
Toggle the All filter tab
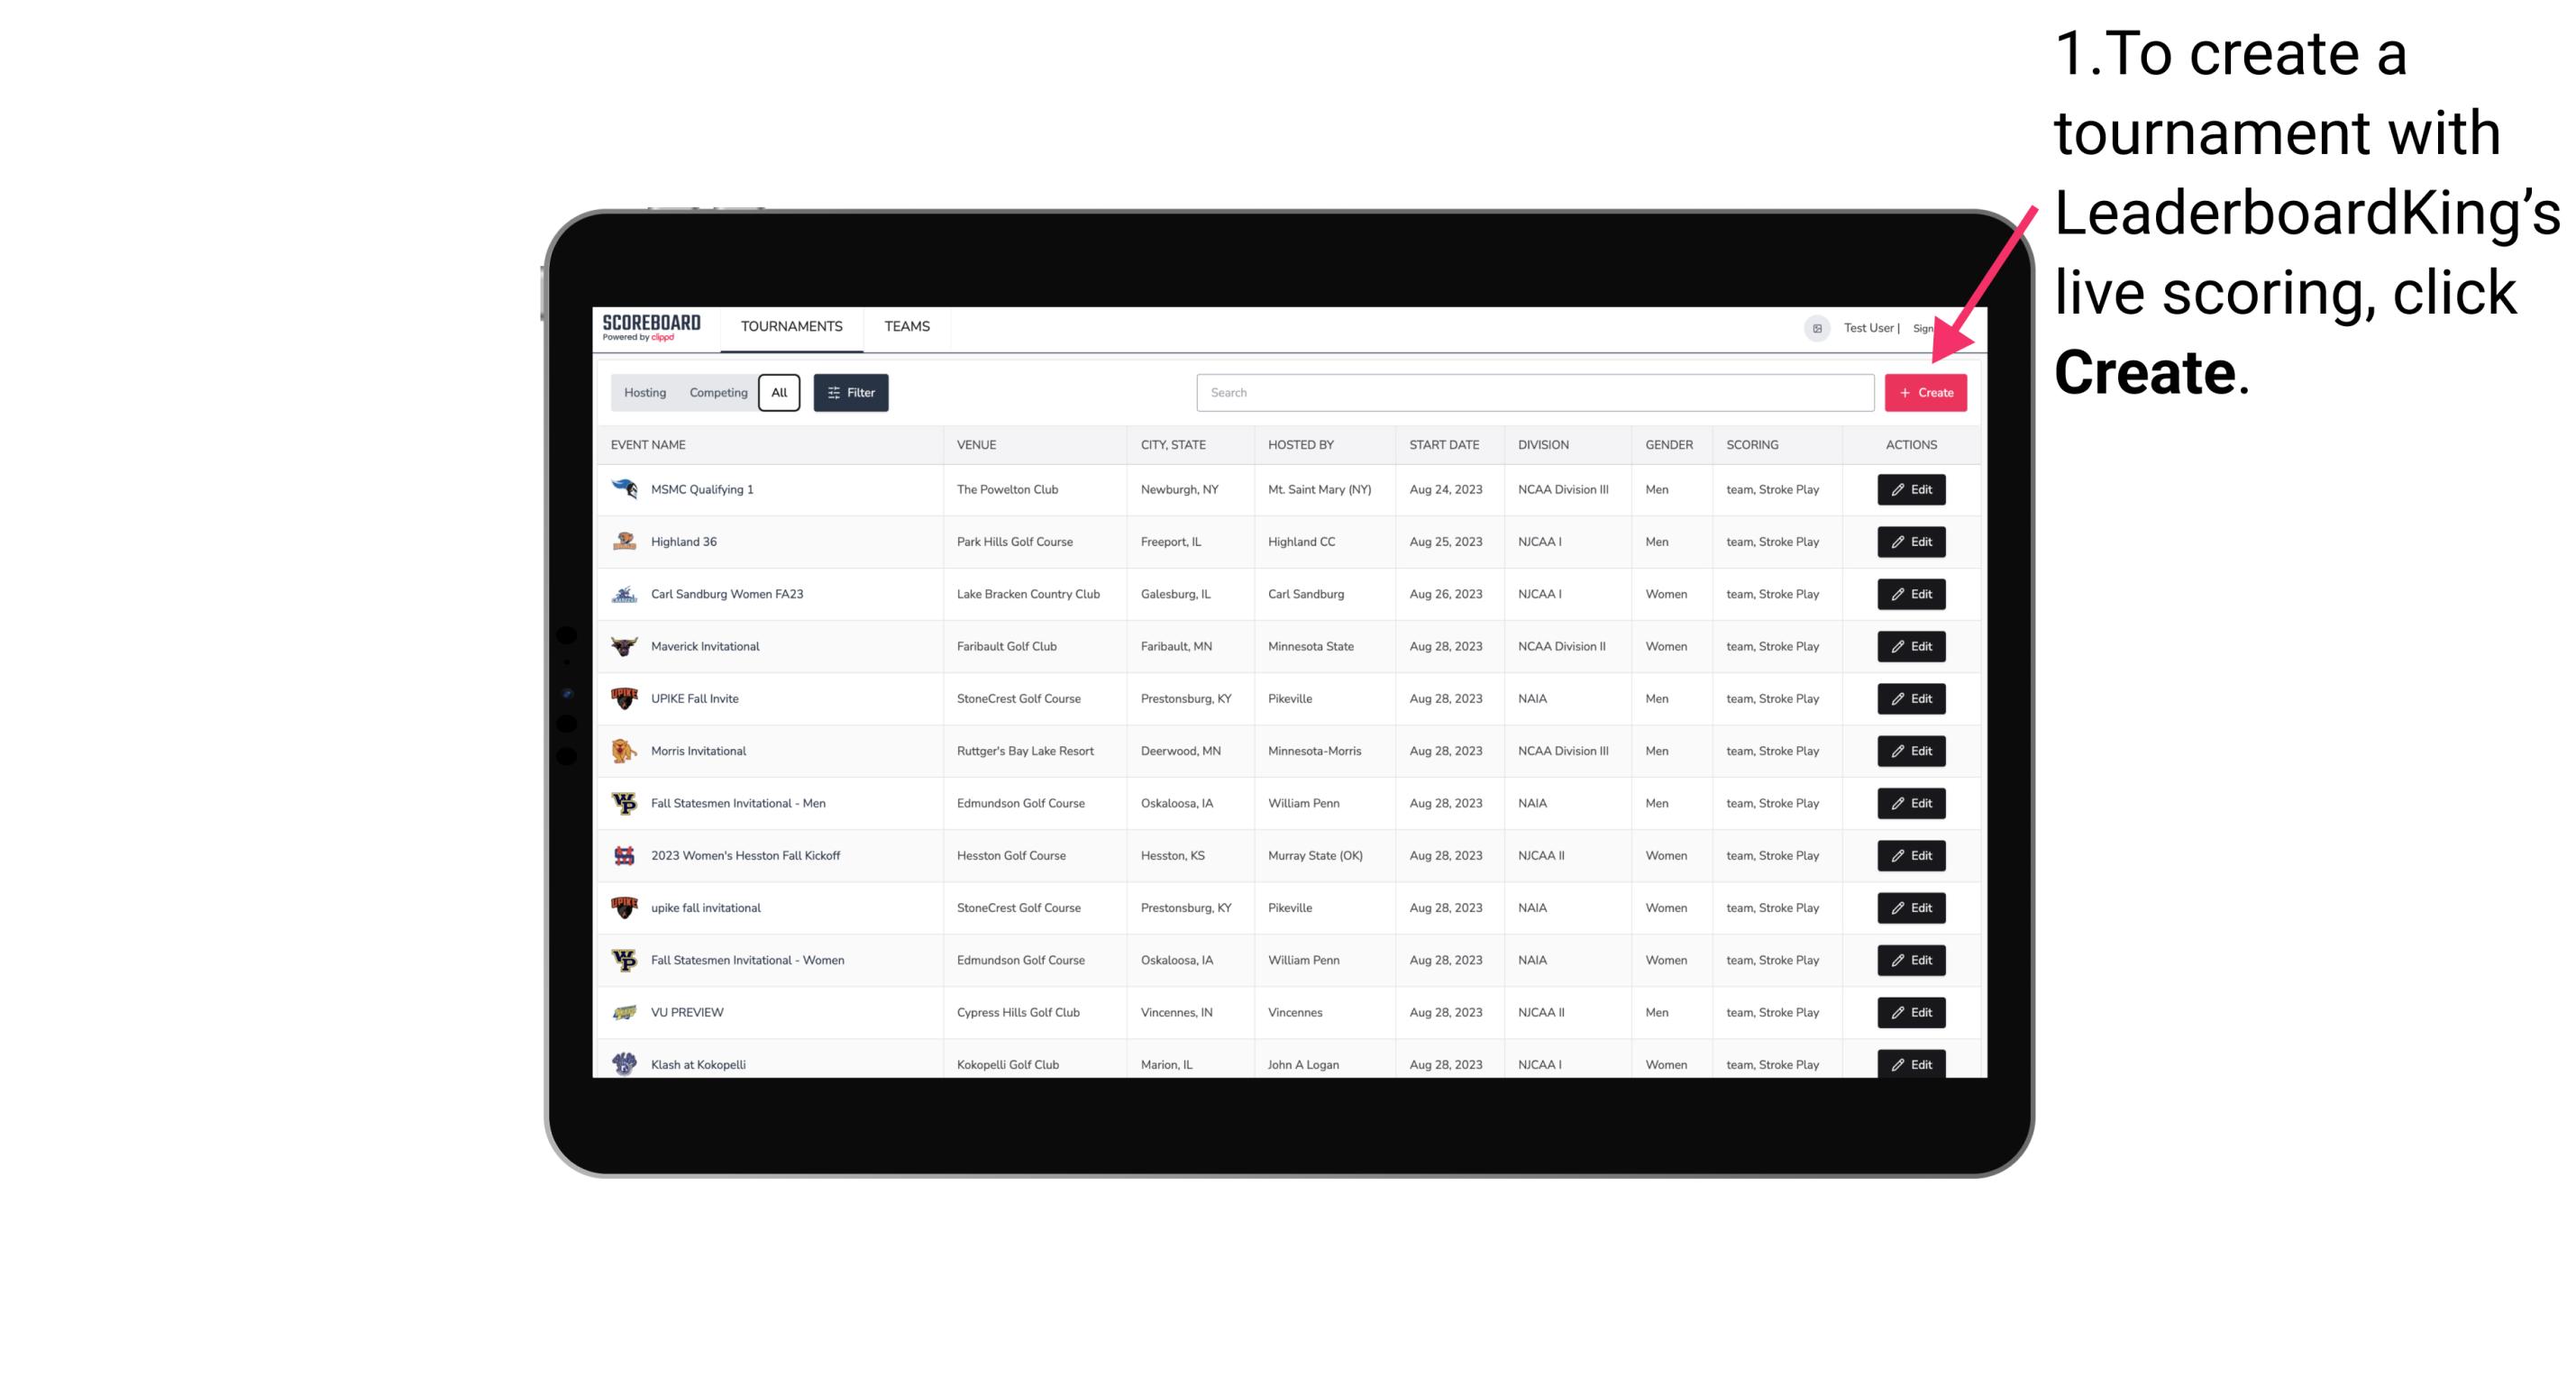[779, 393]
